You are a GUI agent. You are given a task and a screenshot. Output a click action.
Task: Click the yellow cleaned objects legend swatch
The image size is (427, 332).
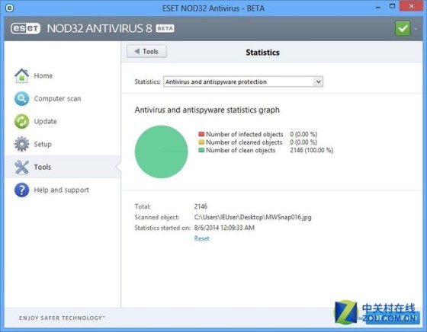[201, 142]
